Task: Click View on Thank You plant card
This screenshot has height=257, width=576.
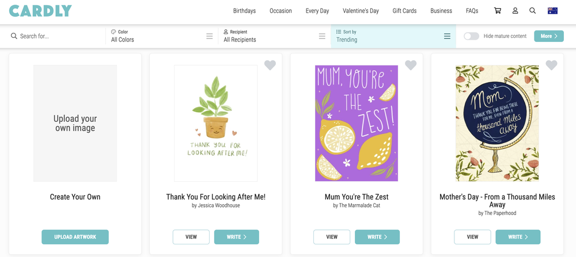Action: [x=191, y=237]
